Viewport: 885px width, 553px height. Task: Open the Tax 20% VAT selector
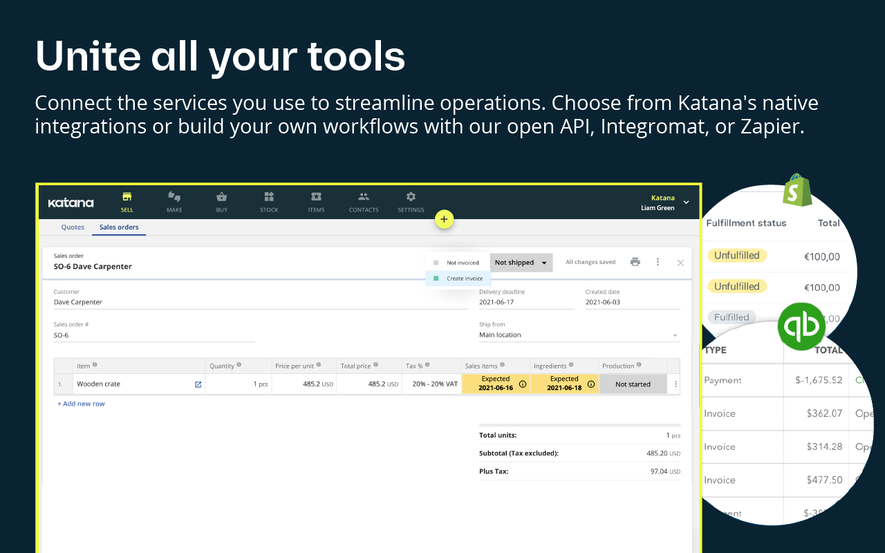click(x=432, y=384)
